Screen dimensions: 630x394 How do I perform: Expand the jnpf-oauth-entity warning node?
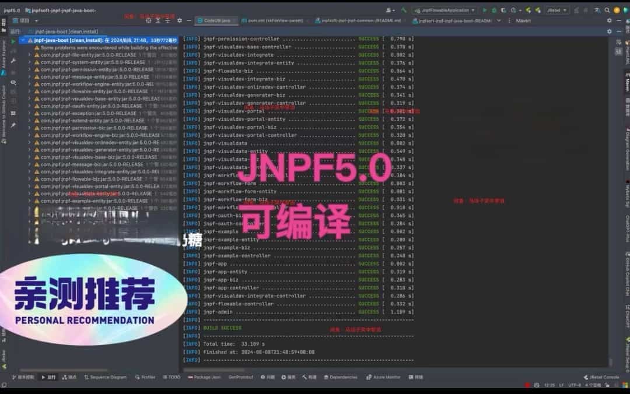[29, 106]
